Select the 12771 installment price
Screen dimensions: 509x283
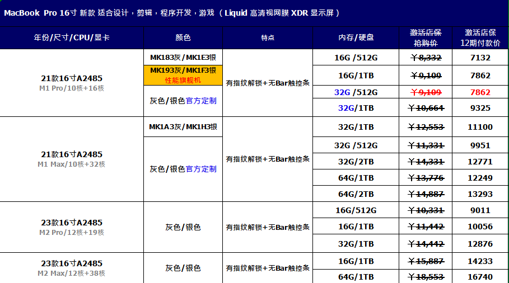click(x=480, y=162)
